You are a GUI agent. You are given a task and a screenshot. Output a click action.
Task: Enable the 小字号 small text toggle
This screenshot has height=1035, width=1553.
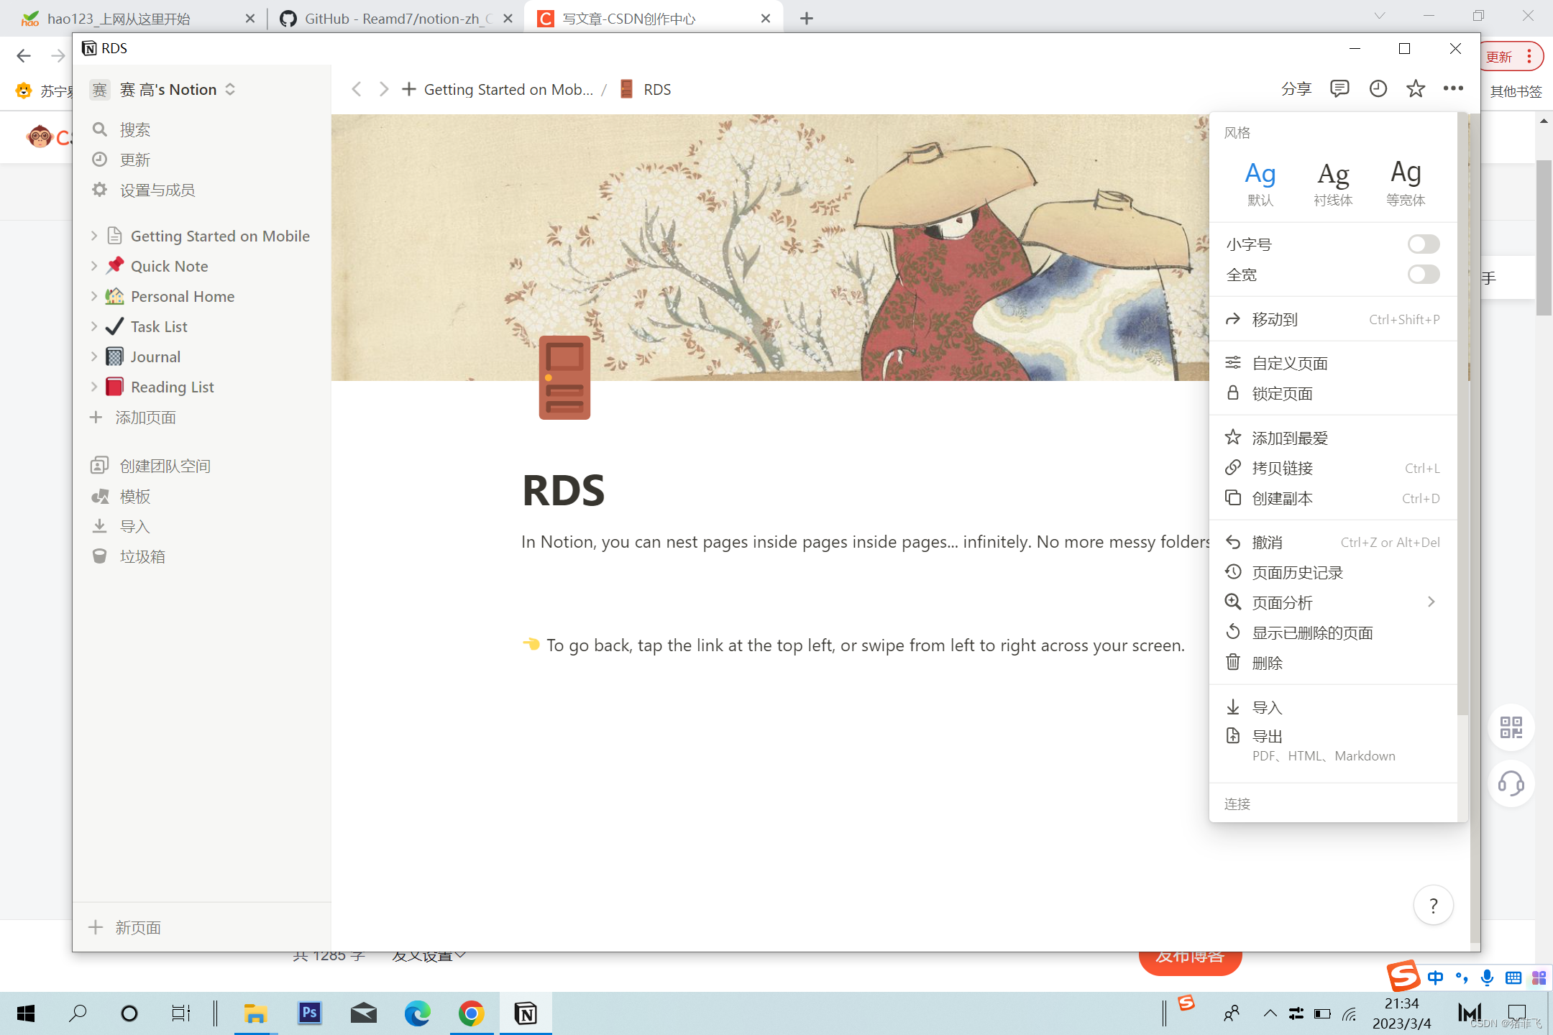tap(1423, 244)
